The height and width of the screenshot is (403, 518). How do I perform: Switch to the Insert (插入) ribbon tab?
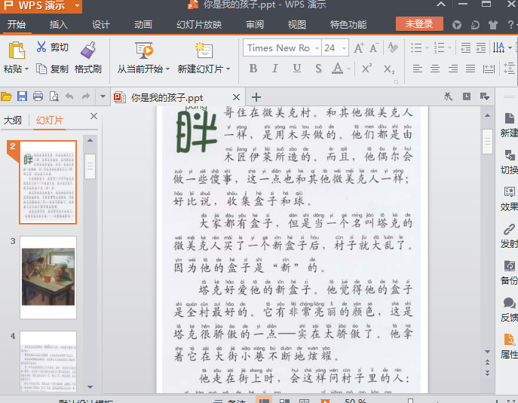coord(59,24)
